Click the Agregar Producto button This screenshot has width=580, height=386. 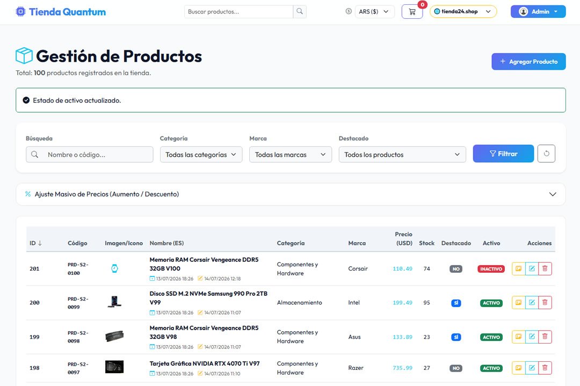tap(528, 61)
